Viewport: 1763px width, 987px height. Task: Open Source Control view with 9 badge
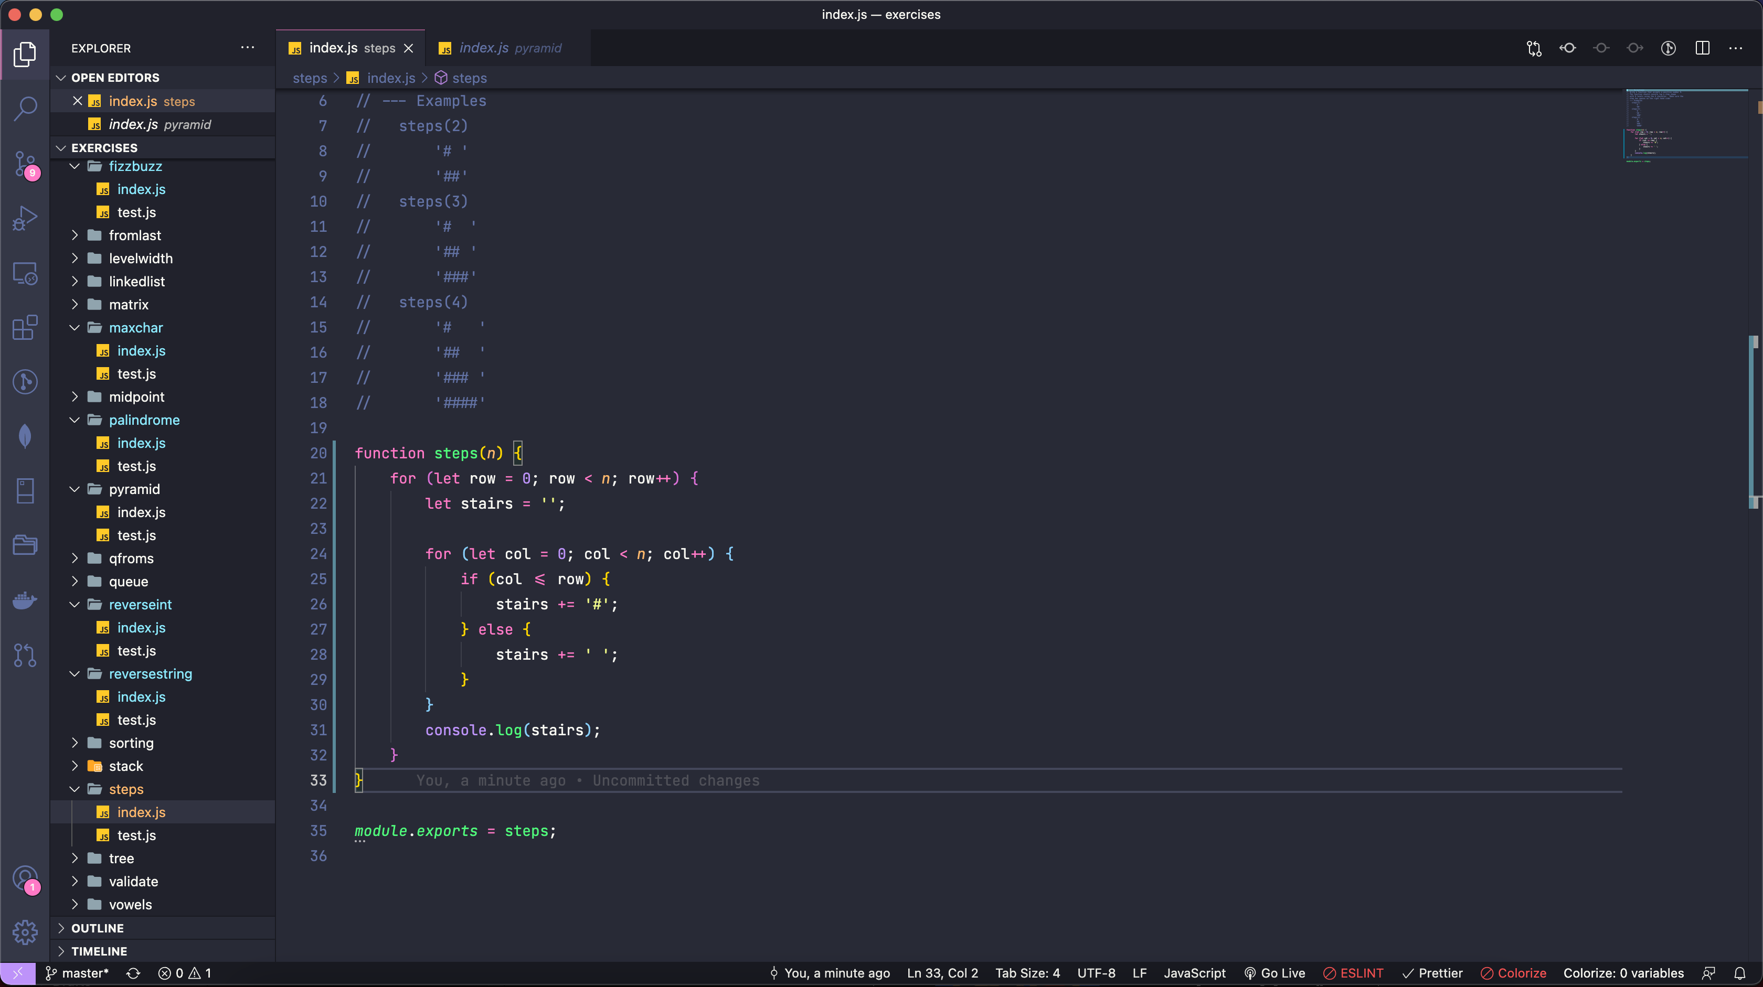coord(25,164)
